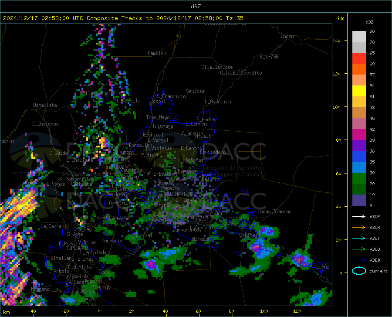The width and height of the screenshot is (392, 317).
Task: Pick the dark purple 10 dBZ swatch
Action: coord(359,200)
